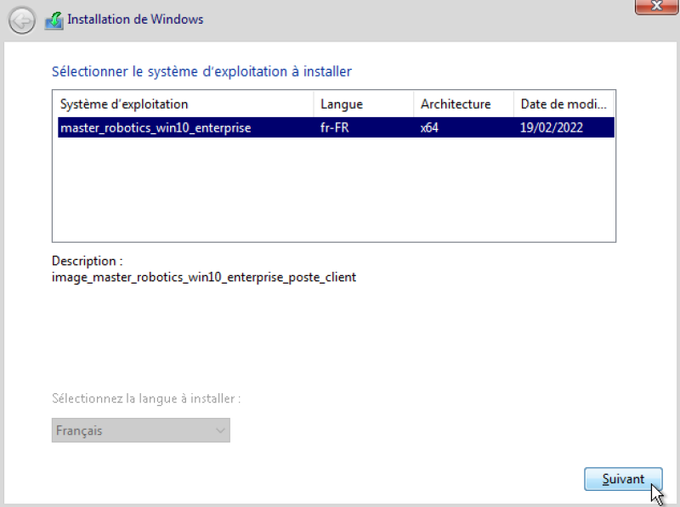Click the x64 architecture cell
Viewport: 680px width, 507px height.
[x=429, y=128]
